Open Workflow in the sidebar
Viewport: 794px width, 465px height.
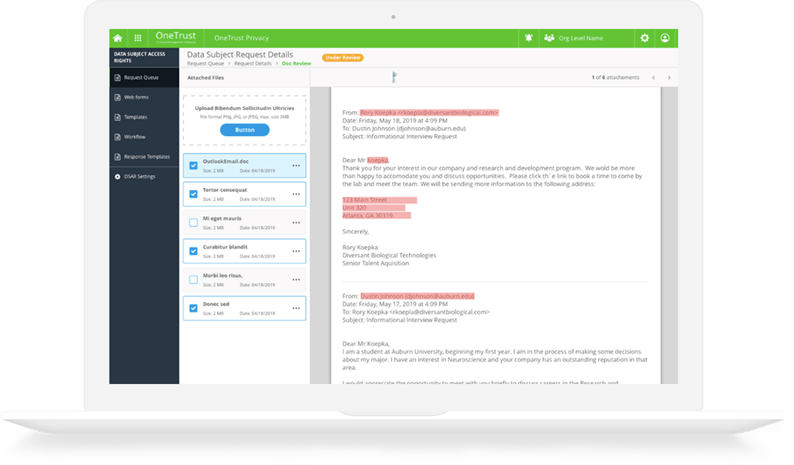coord(144,137)
